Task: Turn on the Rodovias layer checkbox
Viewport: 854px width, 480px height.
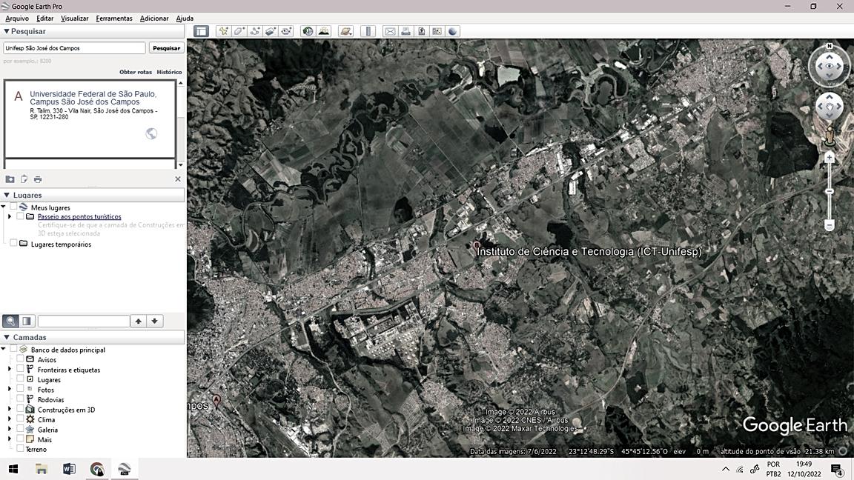Action: 20,399
